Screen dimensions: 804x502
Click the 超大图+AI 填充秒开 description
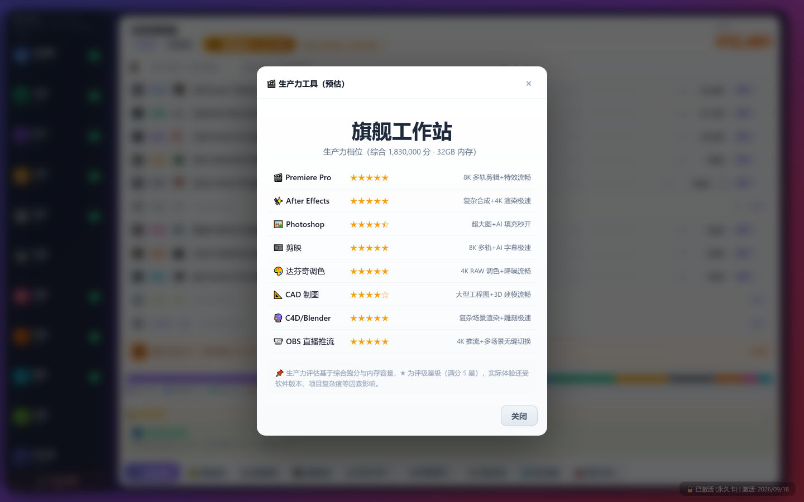pos(501,224)
